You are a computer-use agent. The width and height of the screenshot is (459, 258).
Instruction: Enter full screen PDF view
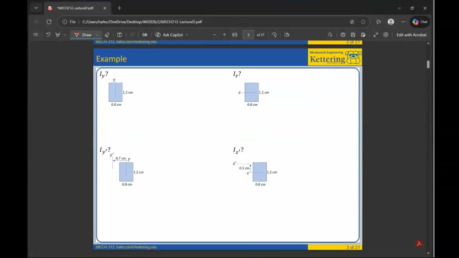375,35
